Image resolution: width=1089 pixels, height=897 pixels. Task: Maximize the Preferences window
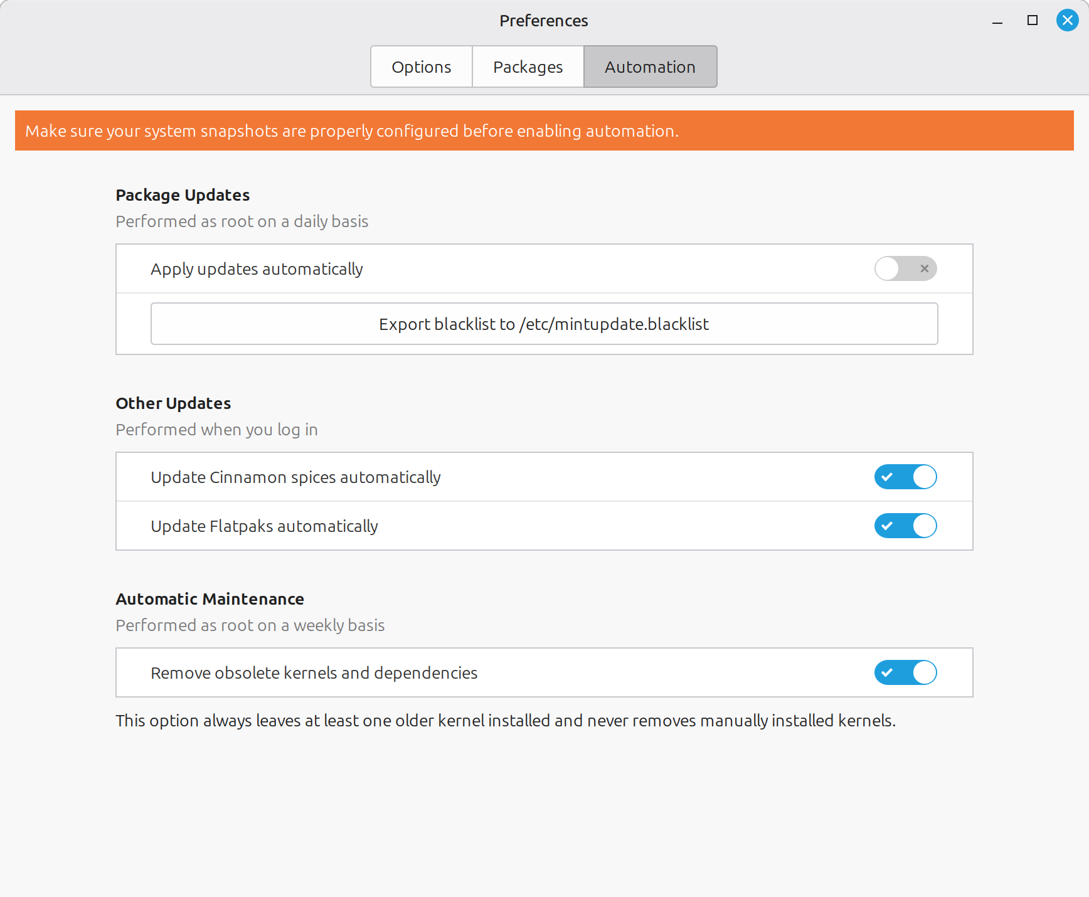[1033, 20]
